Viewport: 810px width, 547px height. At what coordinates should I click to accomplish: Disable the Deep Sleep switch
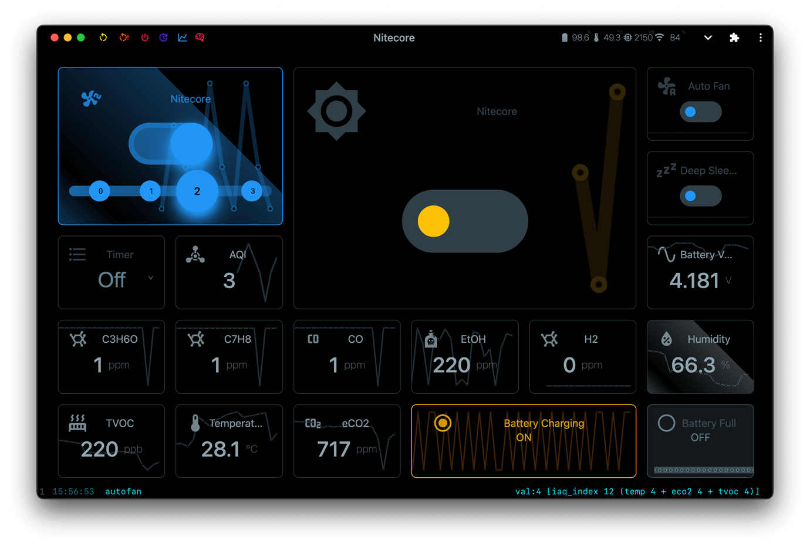(x=700, y=195)
